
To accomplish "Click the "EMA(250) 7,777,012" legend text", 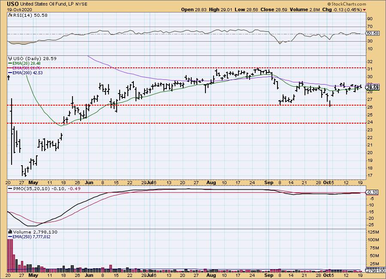I will [x=31, y=237].
